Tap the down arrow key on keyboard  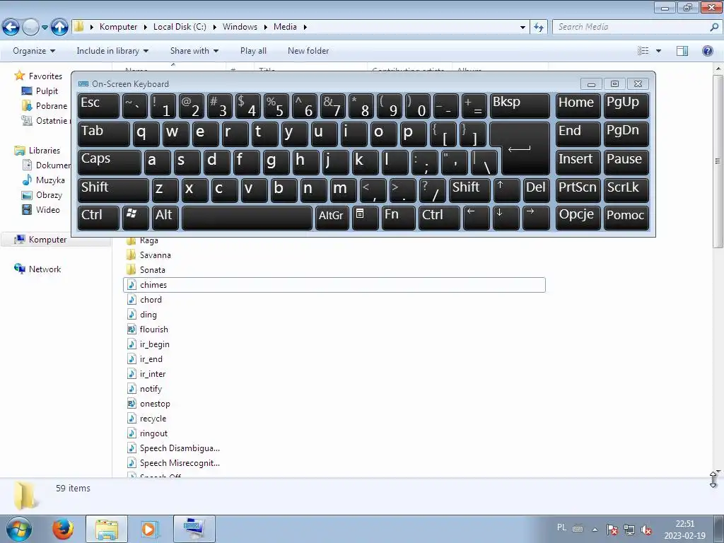(x=506, y=218)
